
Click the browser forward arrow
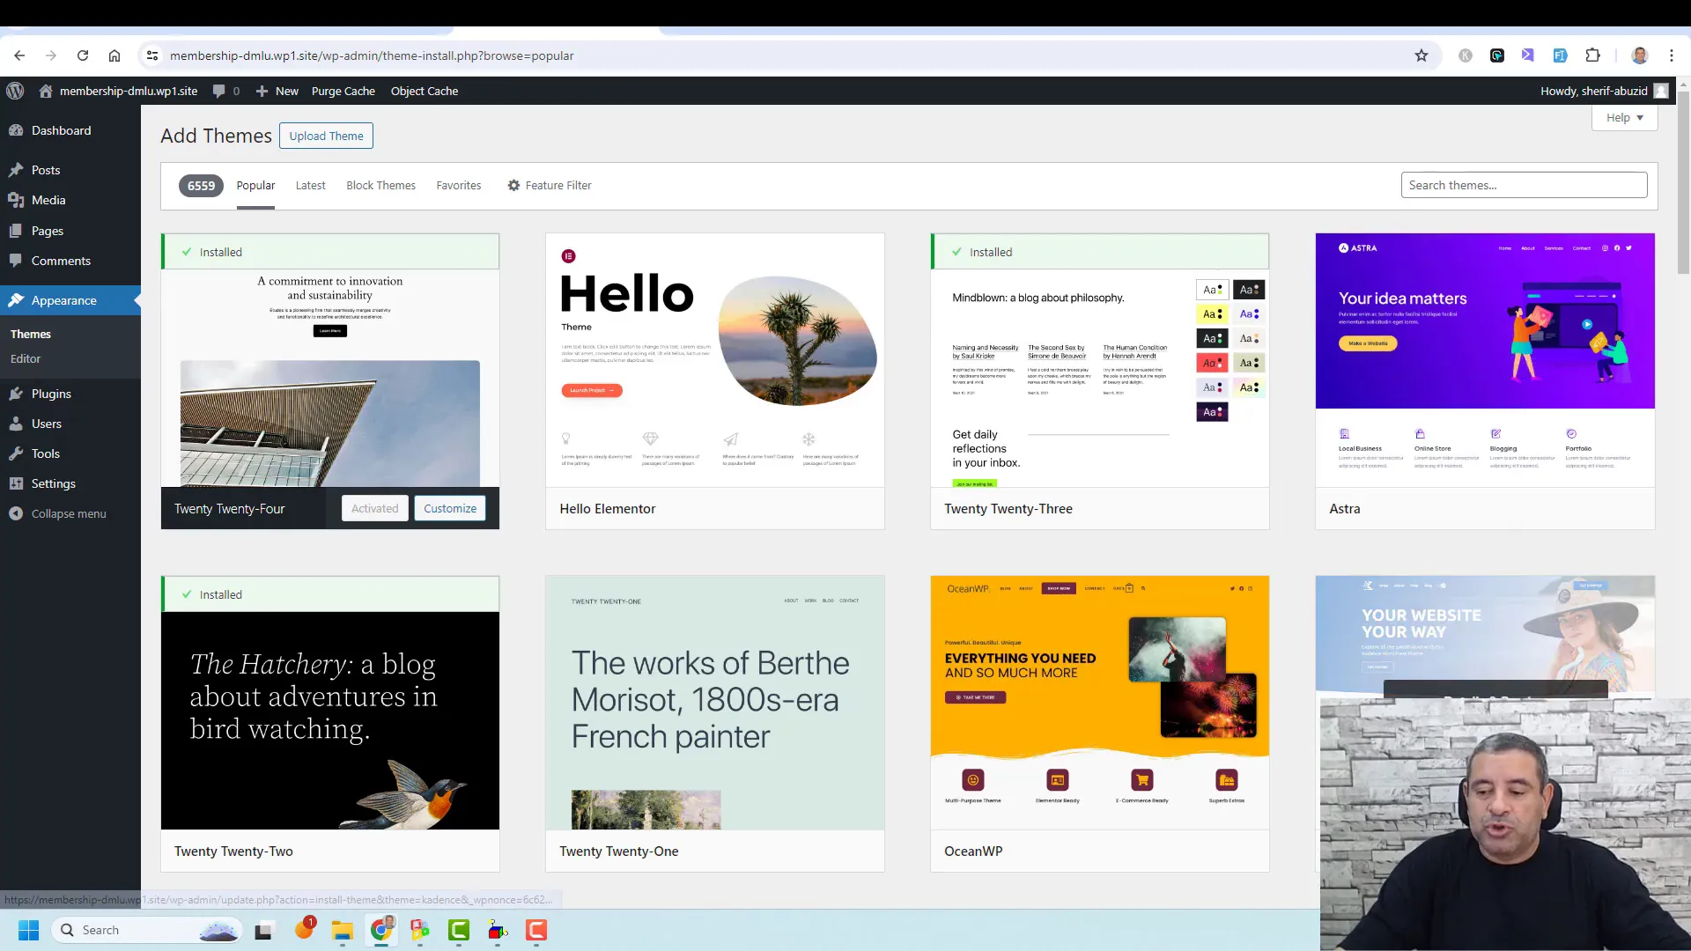click(51, 55)
